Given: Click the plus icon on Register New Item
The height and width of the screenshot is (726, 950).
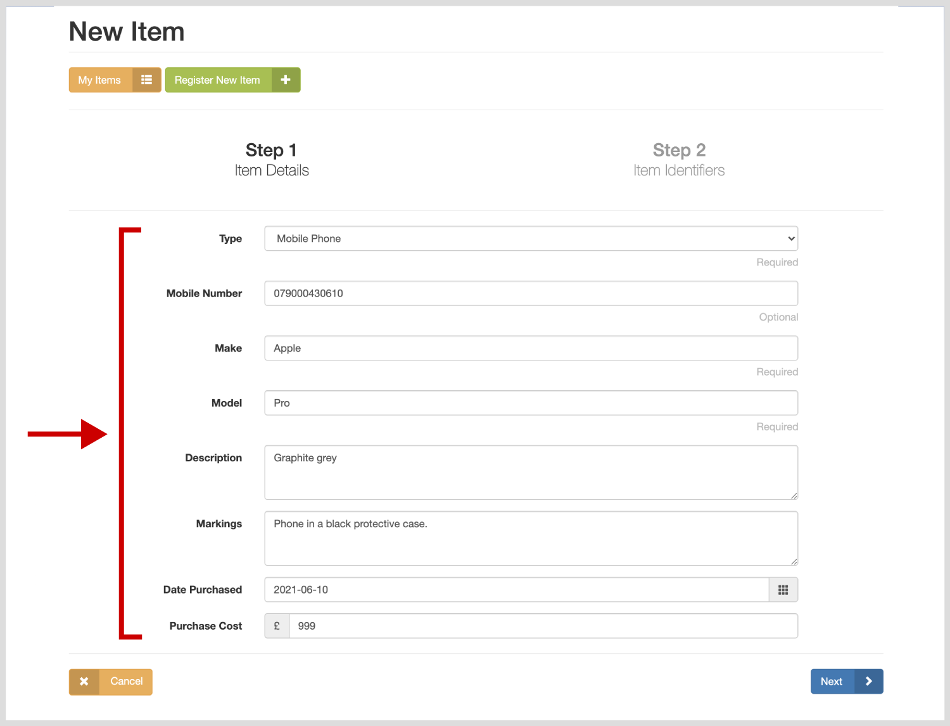Looking at the screenshot, I should pyautogui.click(x=286, y=80).
